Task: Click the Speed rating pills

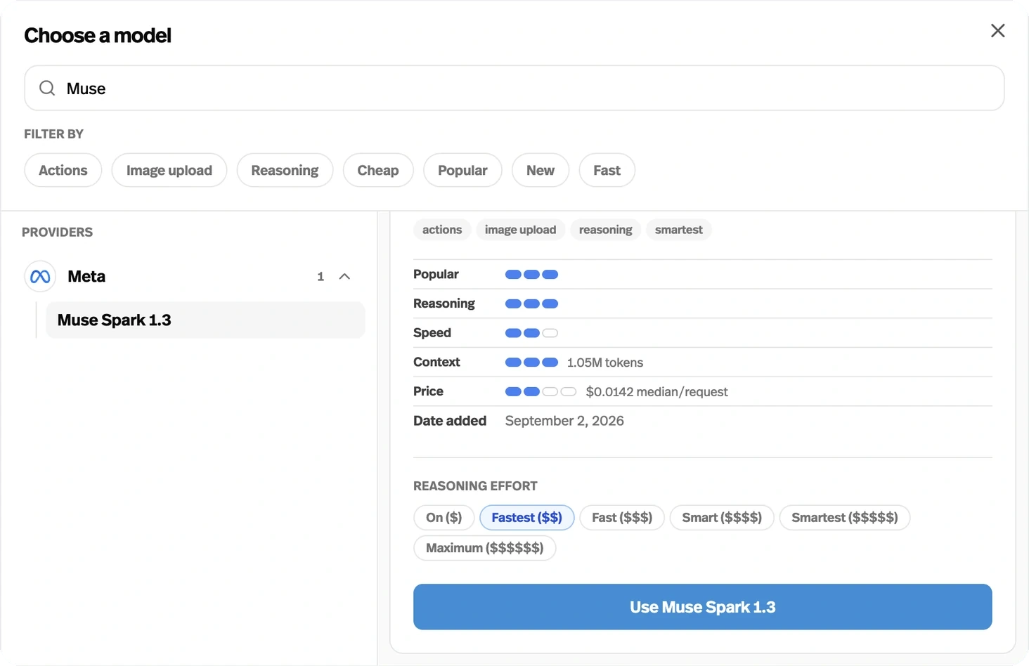Action: pos(532,333)
